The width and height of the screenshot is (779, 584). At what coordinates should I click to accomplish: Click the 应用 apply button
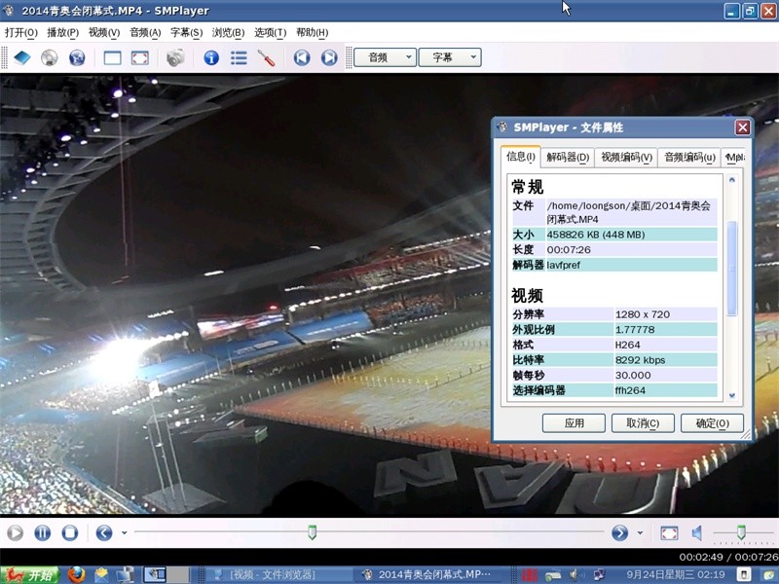tap(574, 423)
